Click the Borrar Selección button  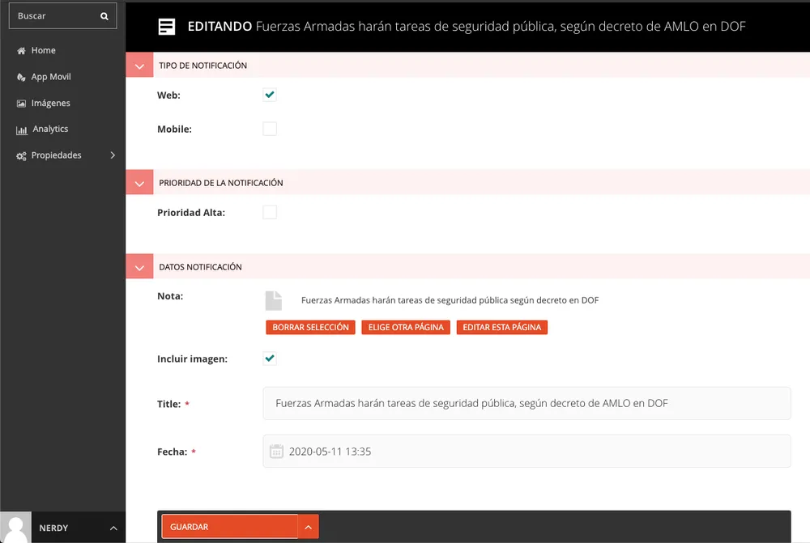click(x=310, y=327)
